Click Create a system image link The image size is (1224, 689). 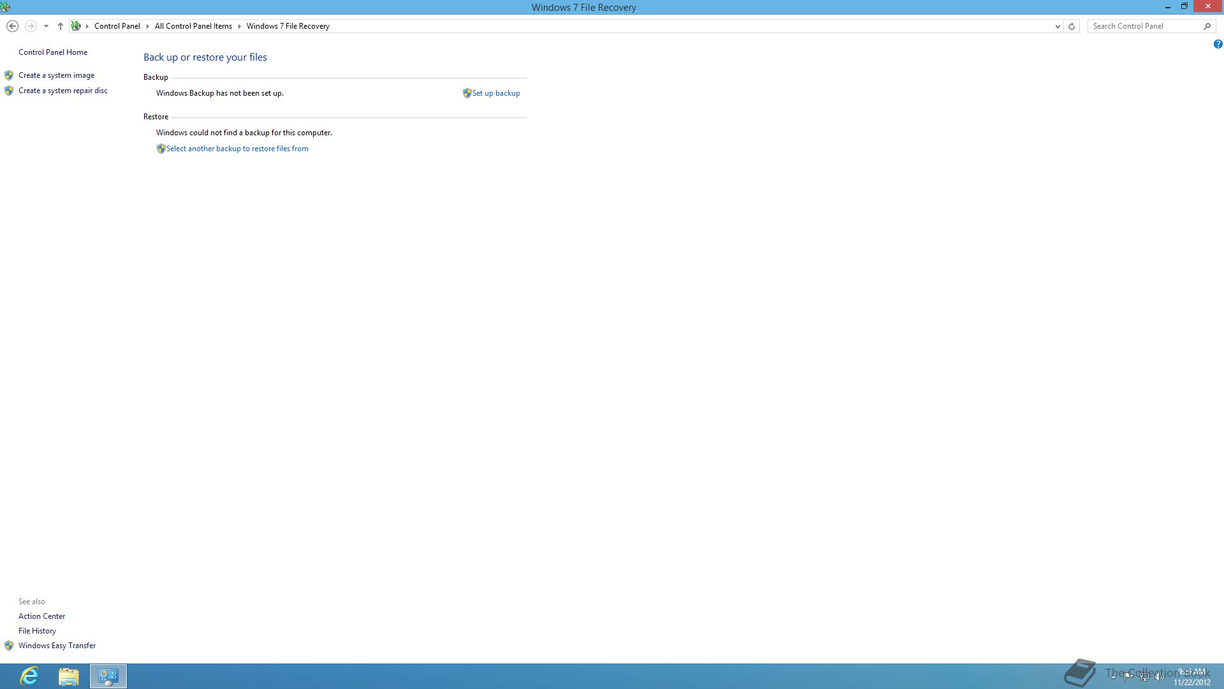coord(56,75)
